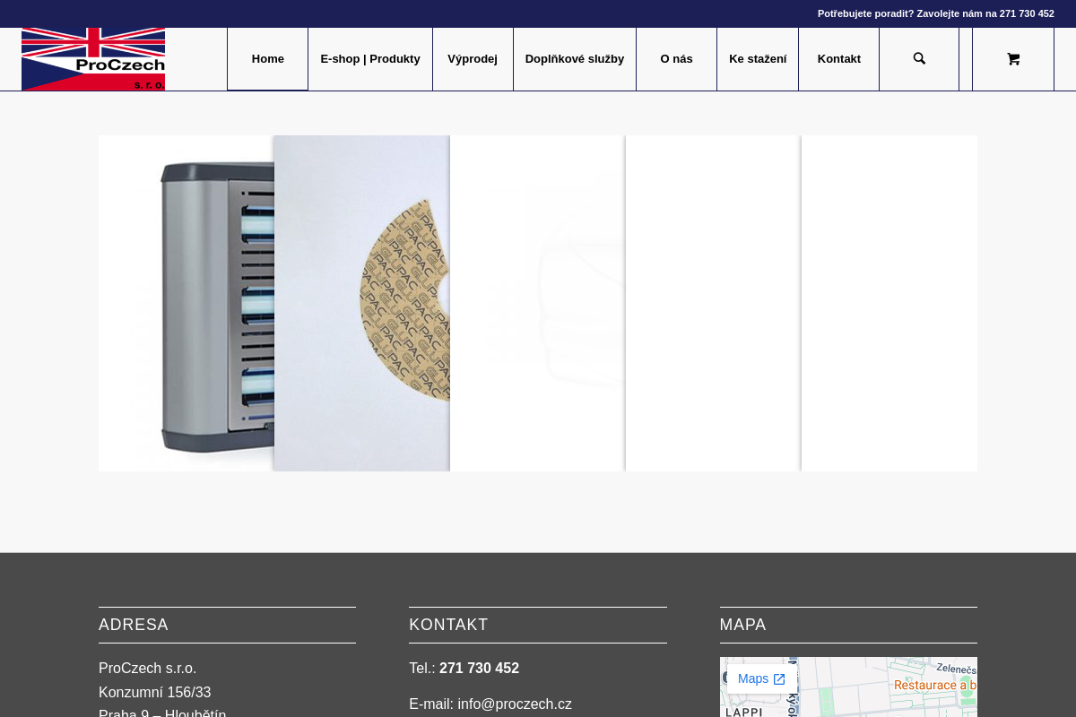The image size is (1076, 717).
Task: Open E-shop | Produkty menu
Action: [369, 59]
